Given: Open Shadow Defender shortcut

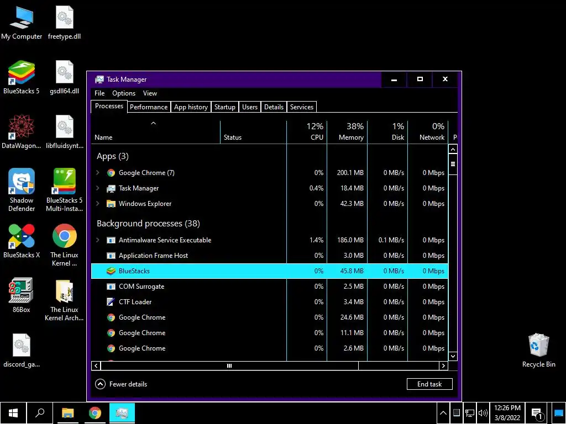Looking at the screenshot, I should 22,190.
